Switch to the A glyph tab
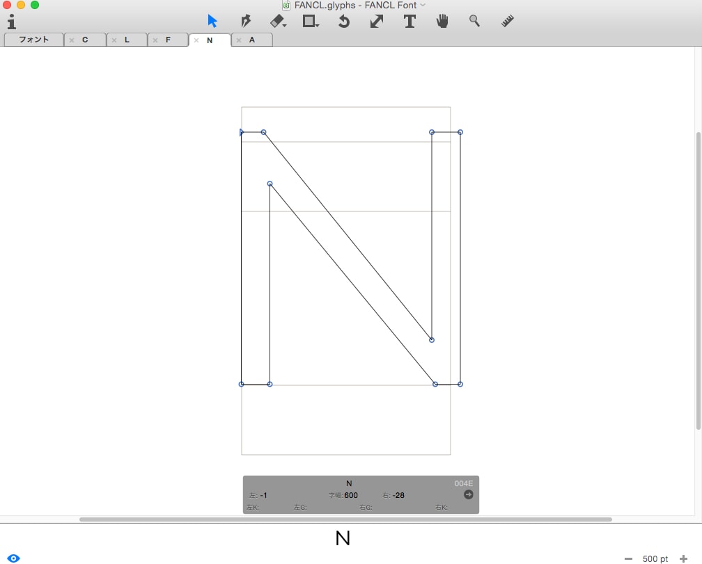 click(252, 40)
